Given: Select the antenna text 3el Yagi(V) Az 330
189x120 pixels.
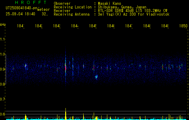Looking at the screenshot, I should coord(117,14).
